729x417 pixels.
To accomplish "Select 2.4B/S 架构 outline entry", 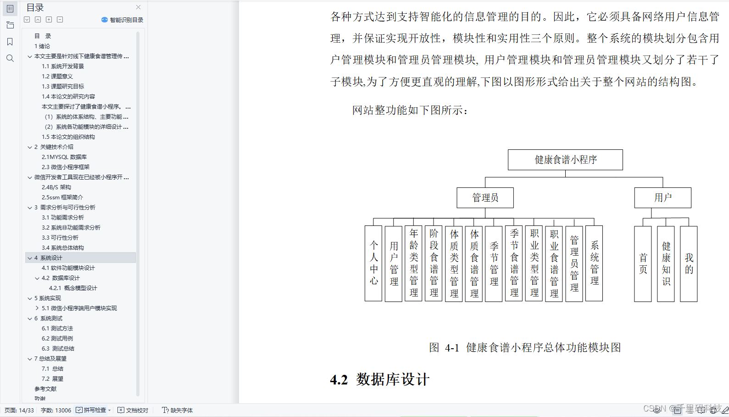I will tap(56, 187).
